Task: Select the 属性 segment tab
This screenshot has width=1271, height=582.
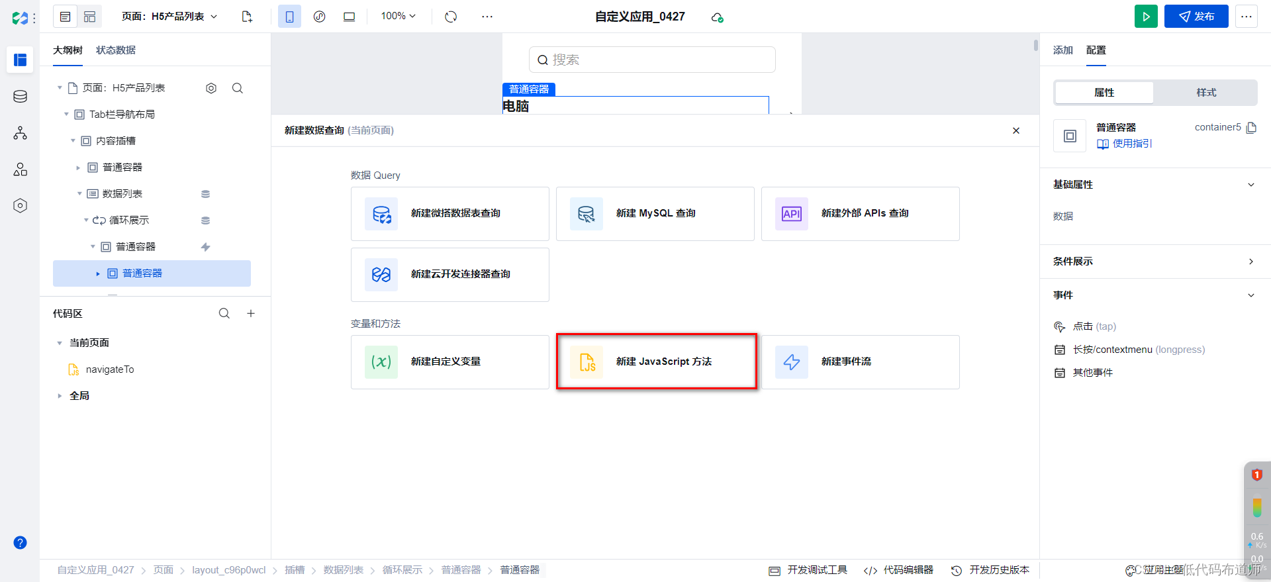Action: 1104,93
